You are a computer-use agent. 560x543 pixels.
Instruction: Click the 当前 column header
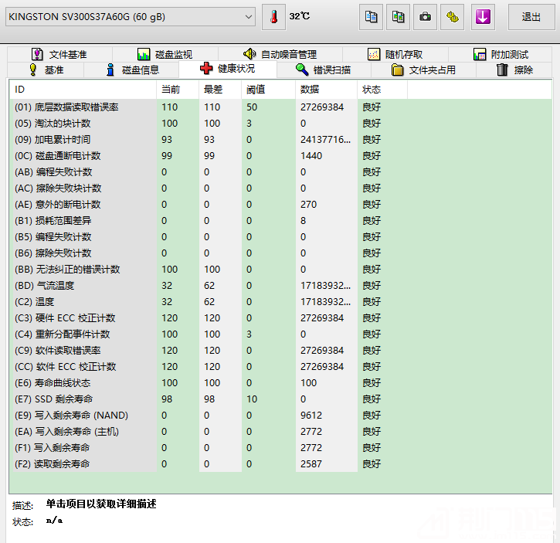click(x=178, y=90)
